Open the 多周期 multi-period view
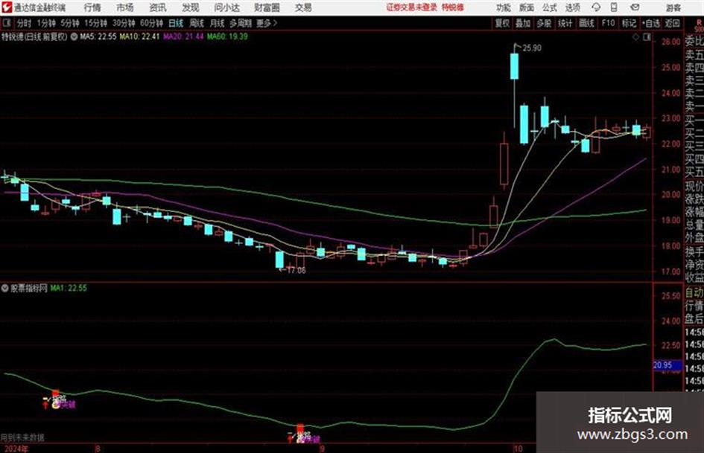704x453 pixels. [x=241, y=23]
